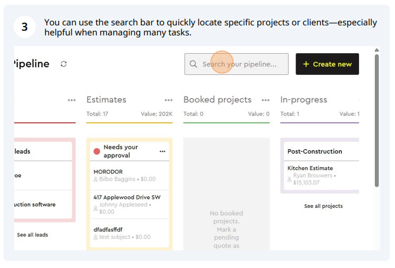
Task: Click the plus icon in Create new
Action: [306, 64]
